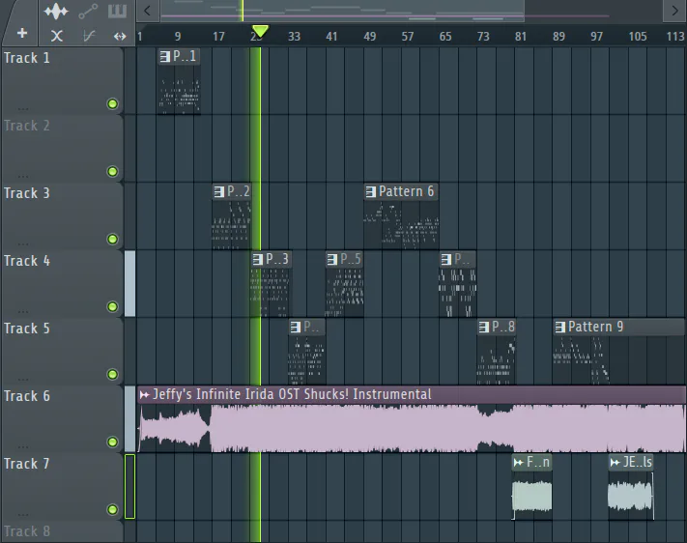Mute Track 4 with its green LED
Viewport: 687px width, 543px height.
pos(113,307)
